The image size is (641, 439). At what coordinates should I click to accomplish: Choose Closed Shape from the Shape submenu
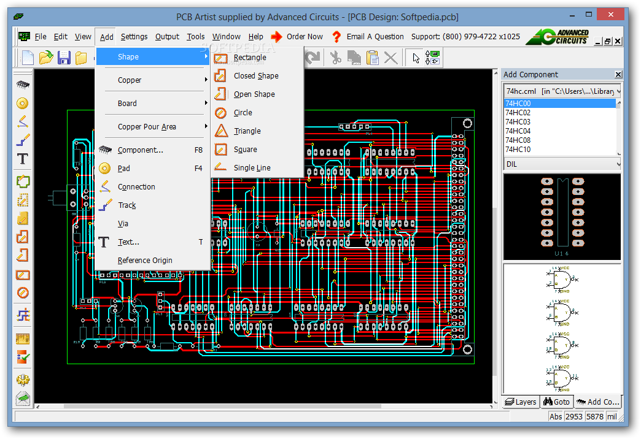pyautogui.click(x=257, y=76)
